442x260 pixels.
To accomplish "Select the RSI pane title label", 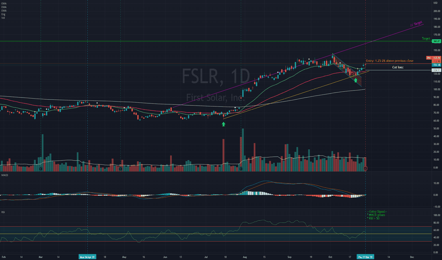I will point(3,212).
